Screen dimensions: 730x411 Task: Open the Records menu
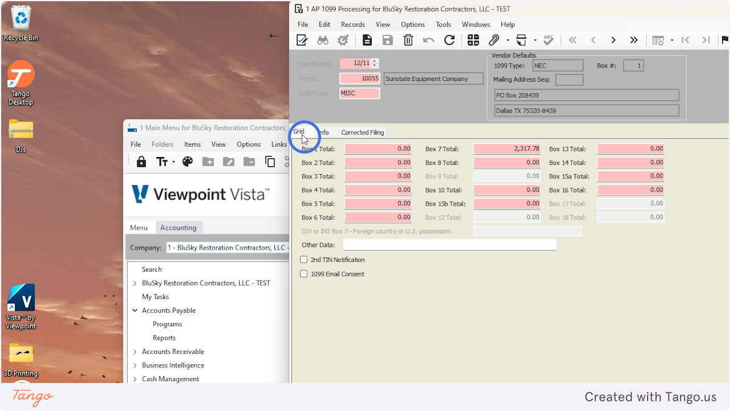(x=353, y=24)
